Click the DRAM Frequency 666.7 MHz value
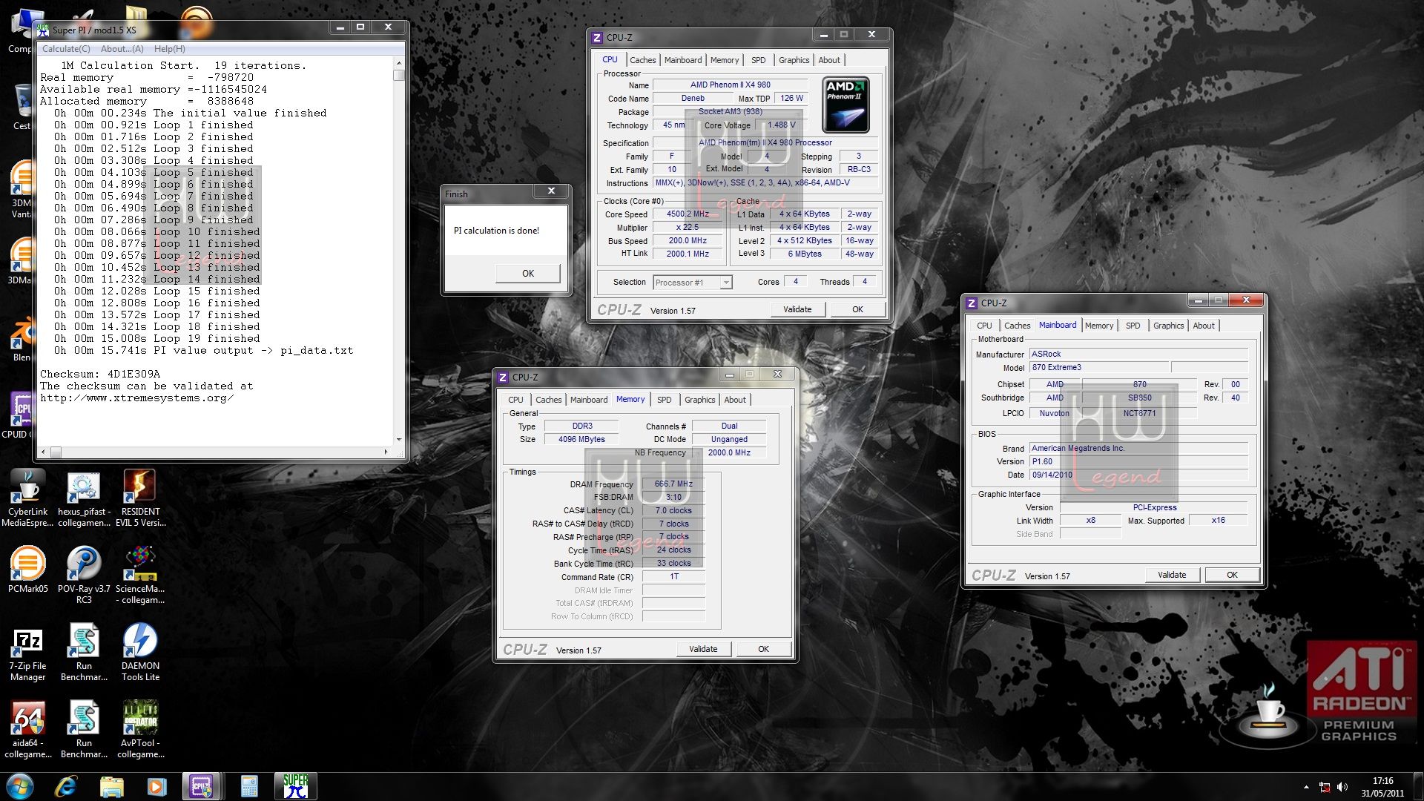 point(673,484)
